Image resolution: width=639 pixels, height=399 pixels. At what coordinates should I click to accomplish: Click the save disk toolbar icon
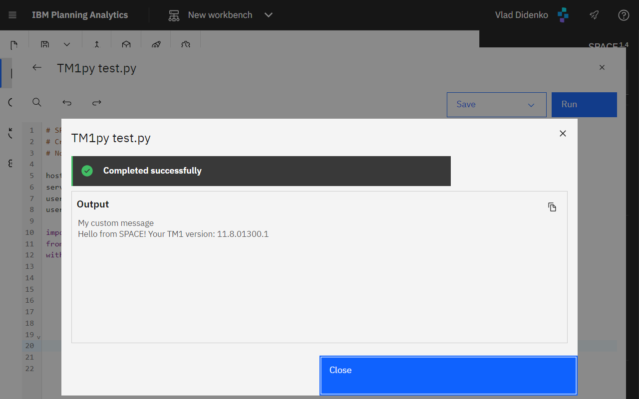click(45, 44)
